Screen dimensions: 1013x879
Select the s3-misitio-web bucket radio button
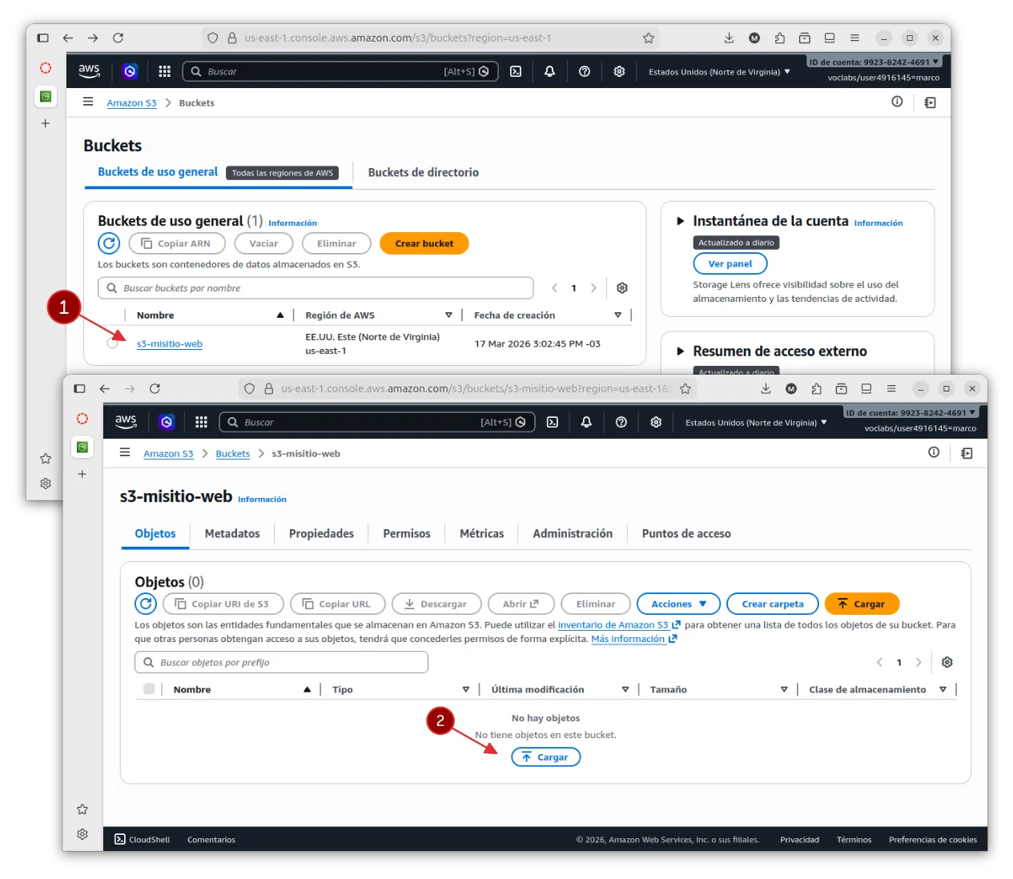pyautogui.click(x=112, y=343)
